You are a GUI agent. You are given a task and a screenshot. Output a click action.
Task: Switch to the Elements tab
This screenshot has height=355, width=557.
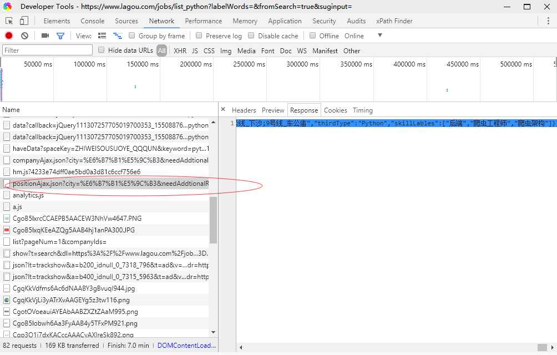pyautogui.click(x=57, y=21)
